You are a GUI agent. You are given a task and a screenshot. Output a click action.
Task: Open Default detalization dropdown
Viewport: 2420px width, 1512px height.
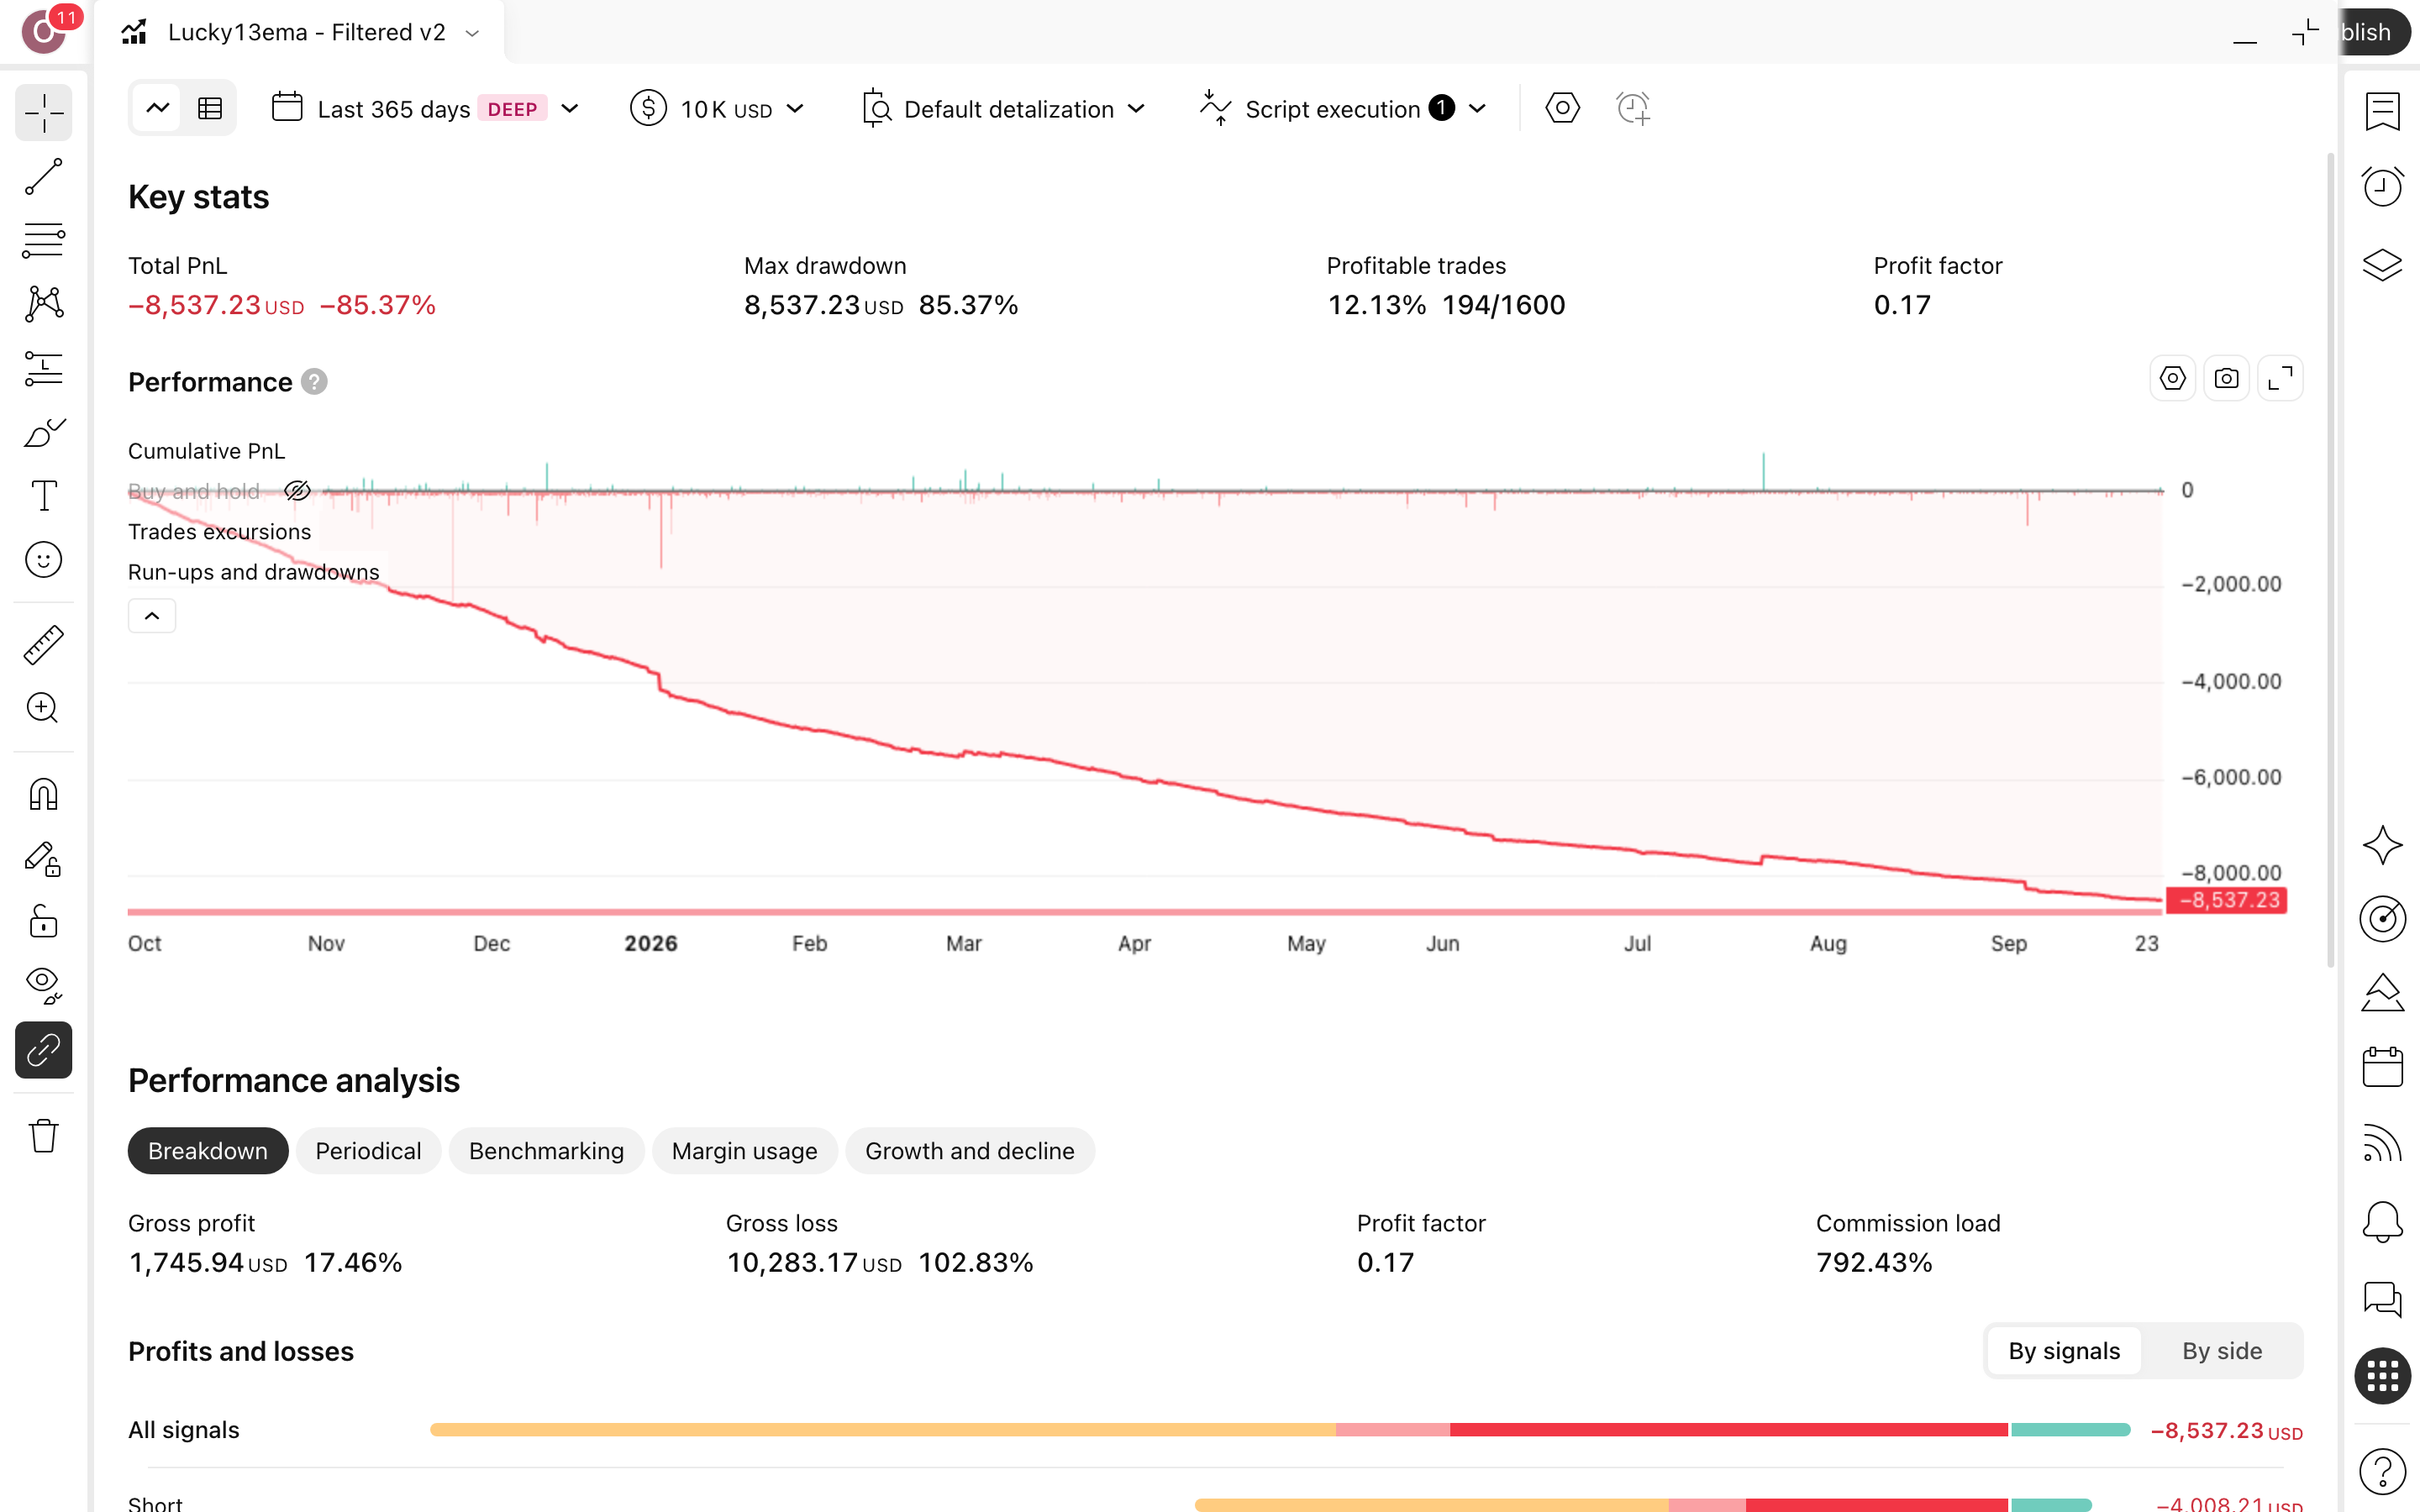(1003, 108)
